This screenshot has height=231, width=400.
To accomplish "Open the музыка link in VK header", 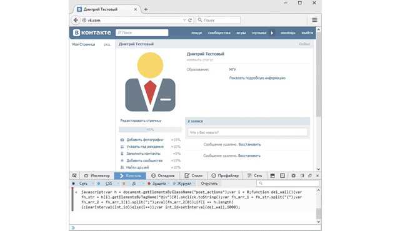I will click(259, 33).
